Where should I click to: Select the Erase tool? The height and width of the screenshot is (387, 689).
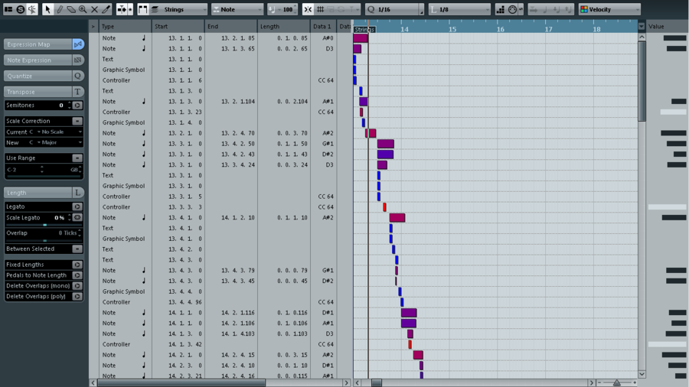[71, 9]
